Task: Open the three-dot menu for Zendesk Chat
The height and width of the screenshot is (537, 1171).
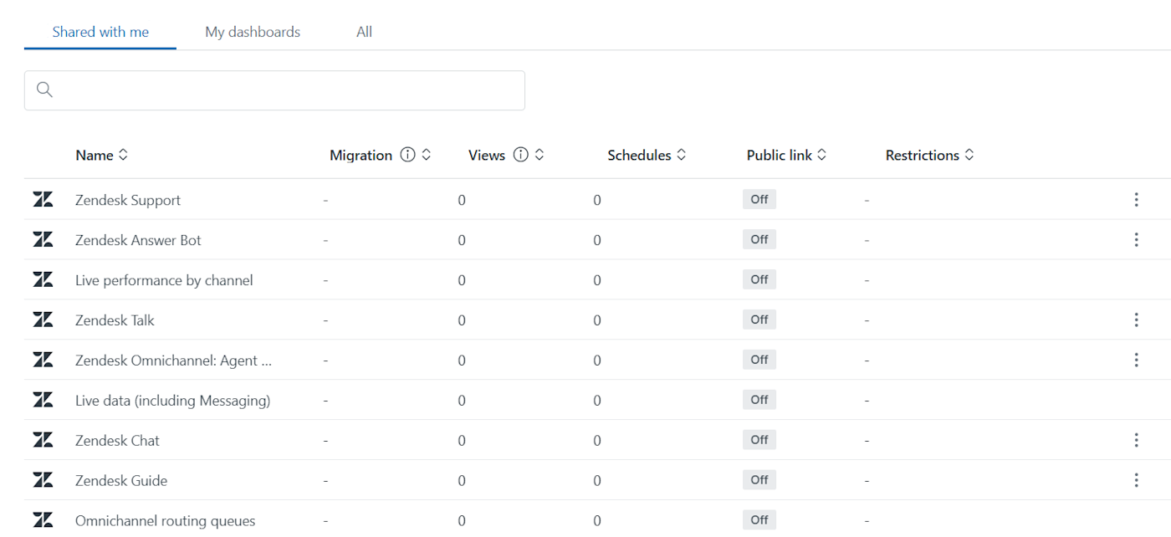Action: pyautogui.click(x=1136, y=440)
